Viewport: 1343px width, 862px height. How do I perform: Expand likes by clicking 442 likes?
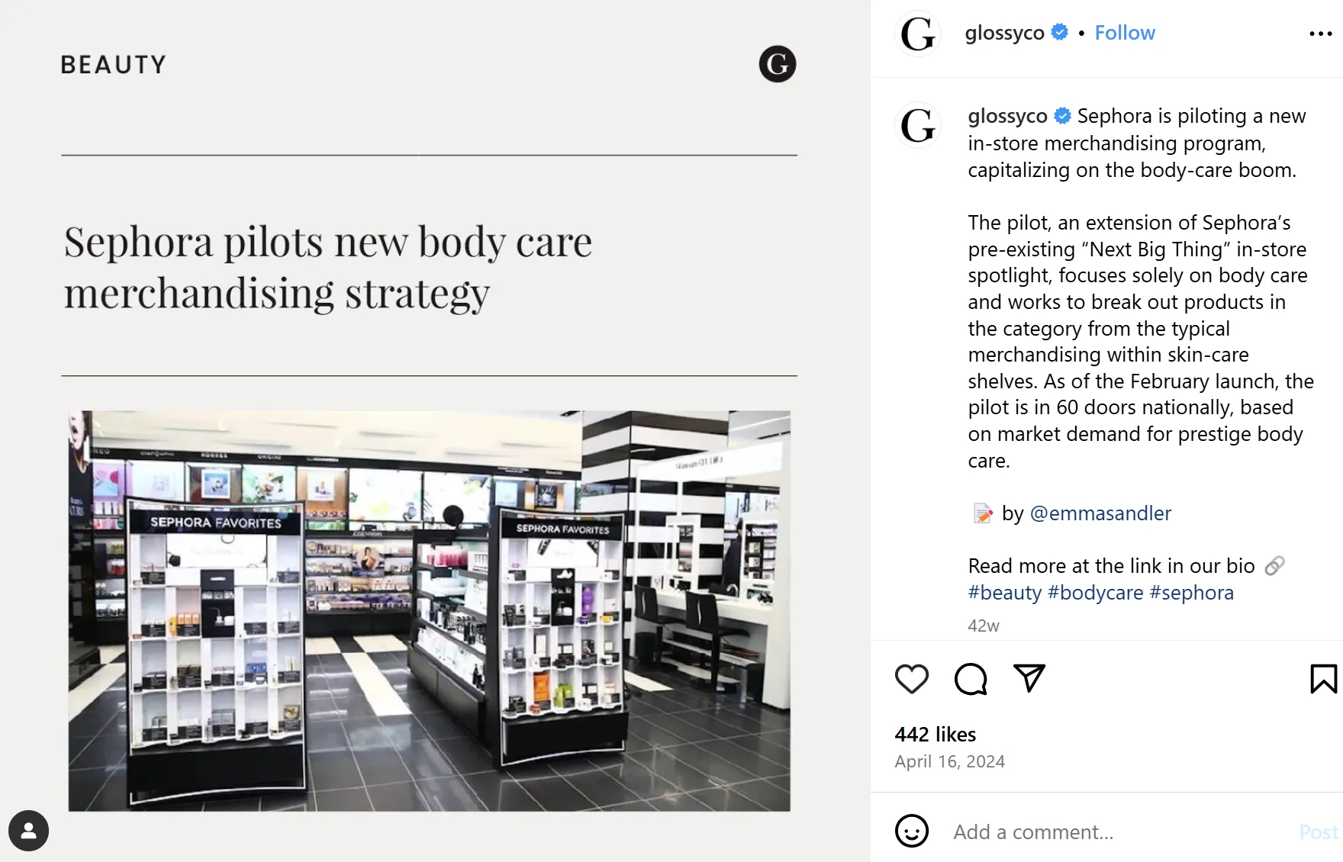point(935,735)
